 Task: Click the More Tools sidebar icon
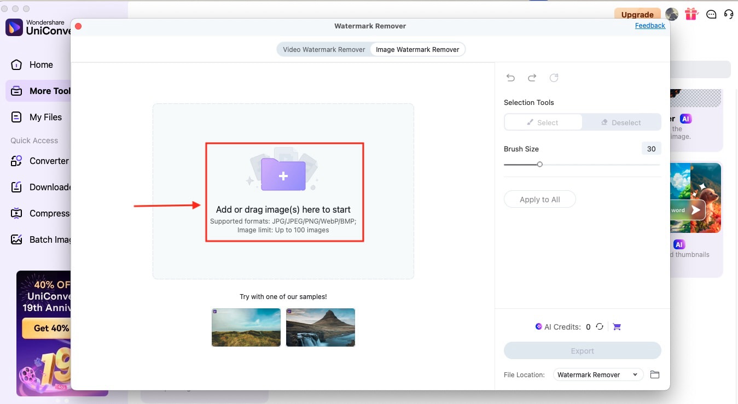coord(16,91)
